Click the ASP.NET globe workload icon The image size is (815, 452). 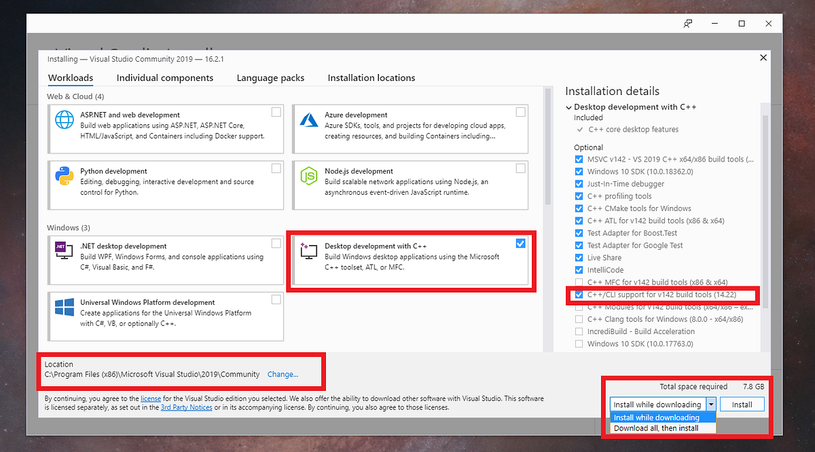[x=65, y=119]
